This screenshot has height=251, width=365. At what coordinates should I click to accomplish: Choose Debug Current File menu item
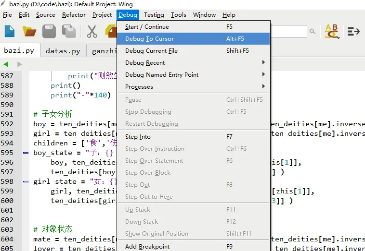(194, 50)
